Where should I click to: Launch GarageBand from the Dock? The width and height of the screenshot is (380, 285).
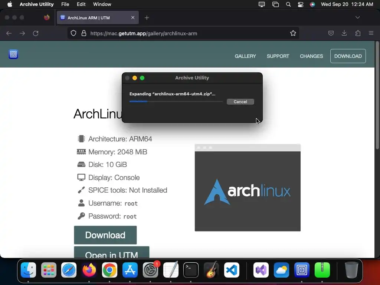coord(211,270)
